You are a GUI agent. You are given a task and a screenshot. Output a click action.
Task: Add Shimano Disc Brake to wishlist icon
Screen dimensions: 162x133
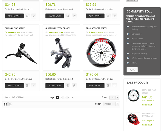27,85
